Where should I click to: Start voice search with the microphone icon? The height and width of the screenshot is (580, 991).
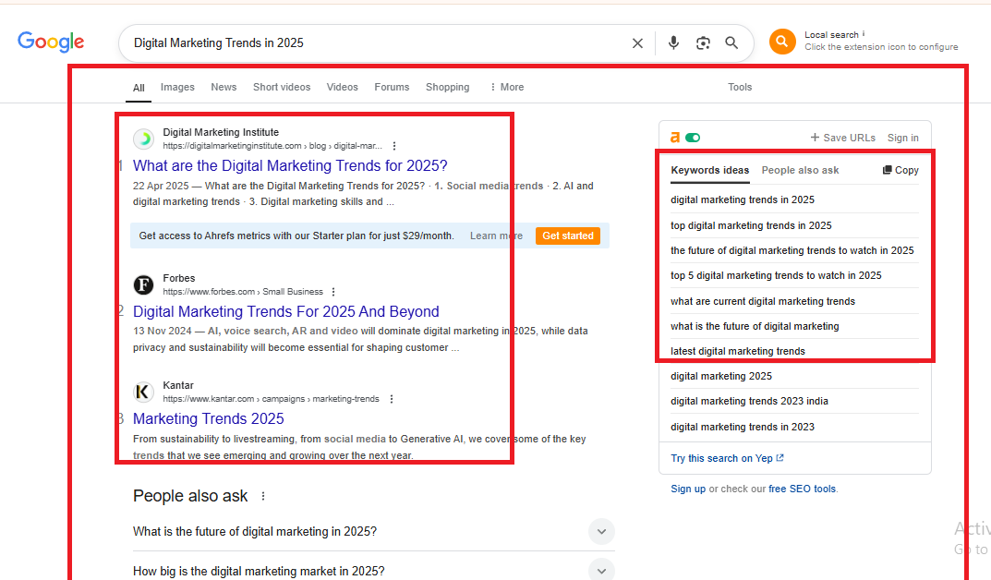point(673,43)
